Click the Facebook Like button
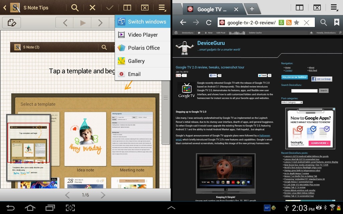This screenshot has height=214, width=343. pos(213,75)
